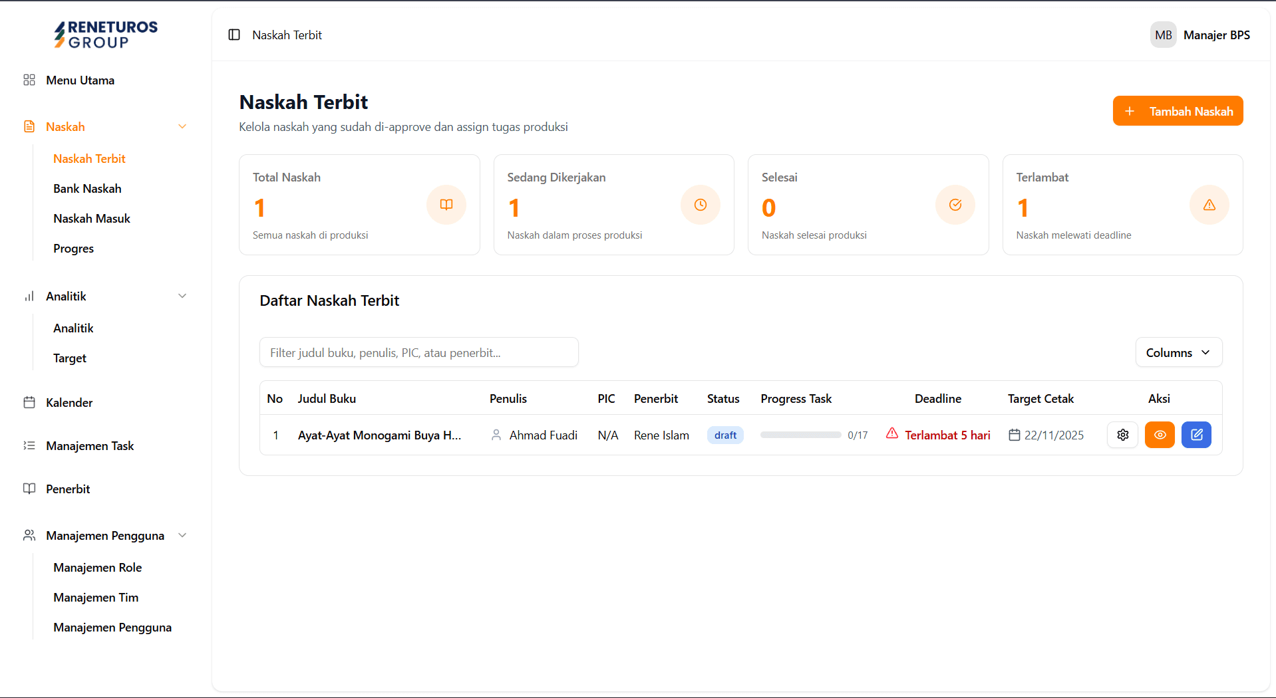This screenshot has height=698, width=1276.
Task: Collapse the Naskah section chevron
Action: coord(182,126)
